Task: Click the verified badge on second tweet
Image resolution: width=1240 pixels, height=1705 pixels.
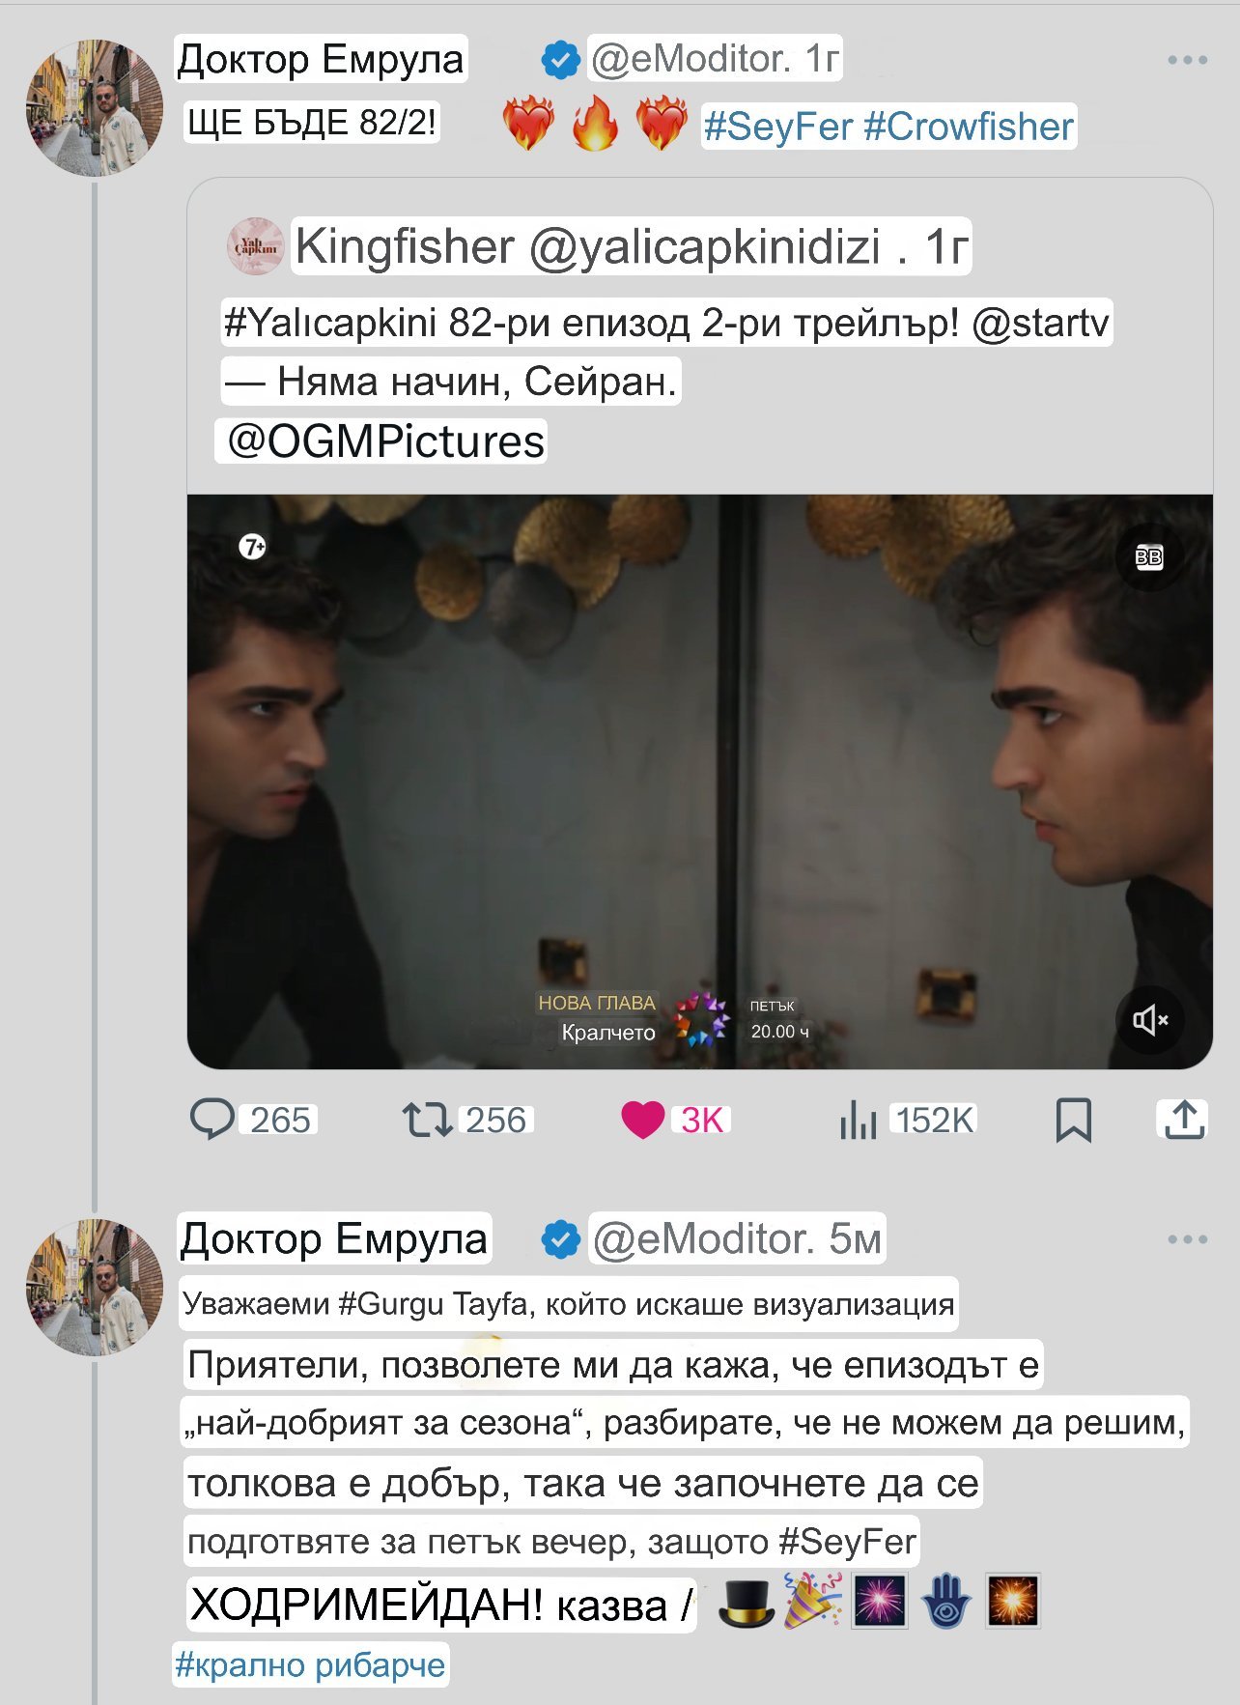Action: (x=561, y=1239)
